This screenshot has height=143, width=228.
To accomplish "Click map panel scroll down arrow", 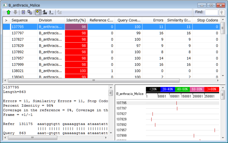I will pyautogui.click(x=223, y=138).
